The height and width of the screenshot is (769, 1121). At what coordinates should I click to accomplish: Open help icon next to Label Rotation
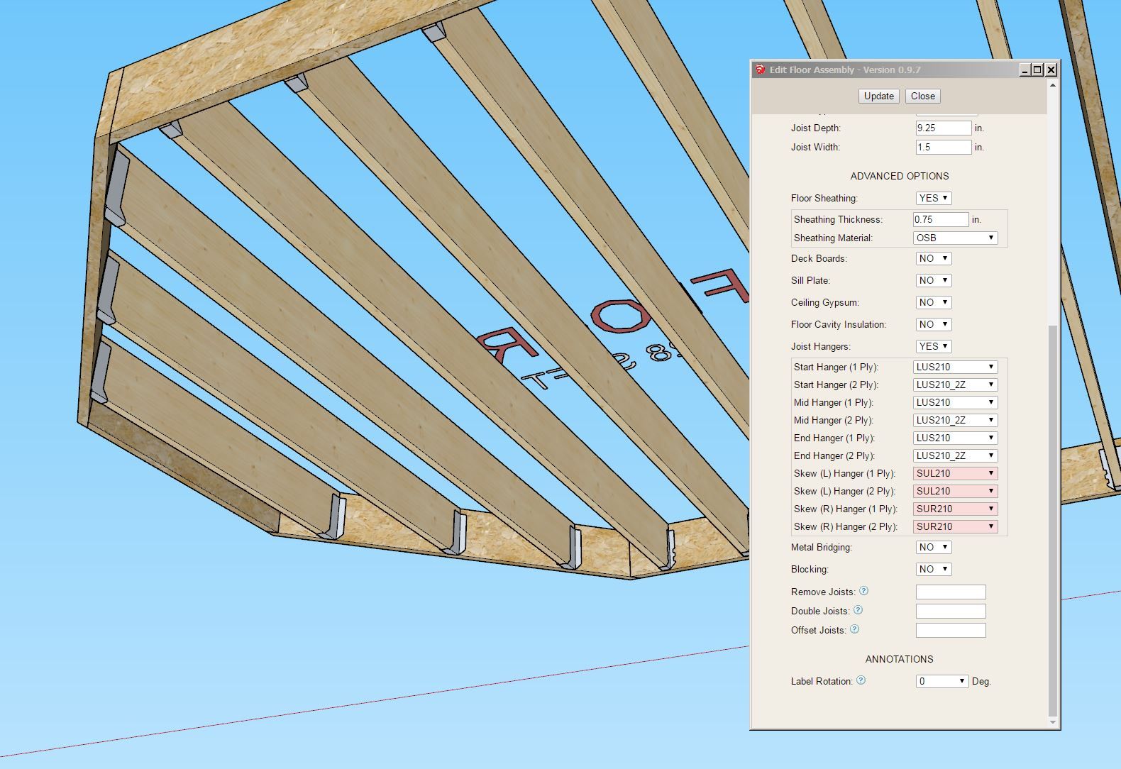click(861, 680)
